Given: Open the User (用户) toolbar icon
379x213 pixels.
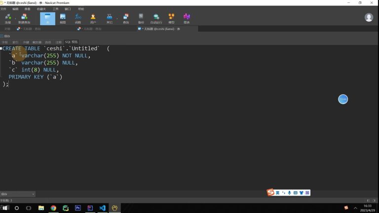Looking at the screenshot, I should point(93,19).
